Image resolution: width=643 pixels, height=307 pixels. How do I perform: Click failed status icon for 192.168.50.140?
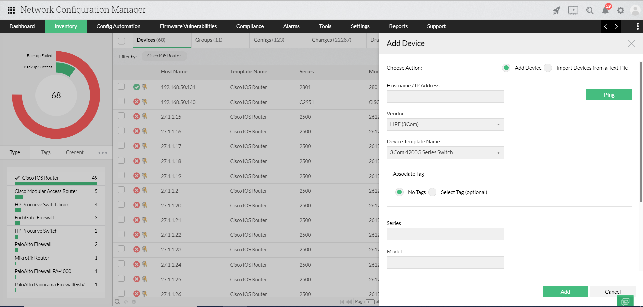tap(136, 102)
